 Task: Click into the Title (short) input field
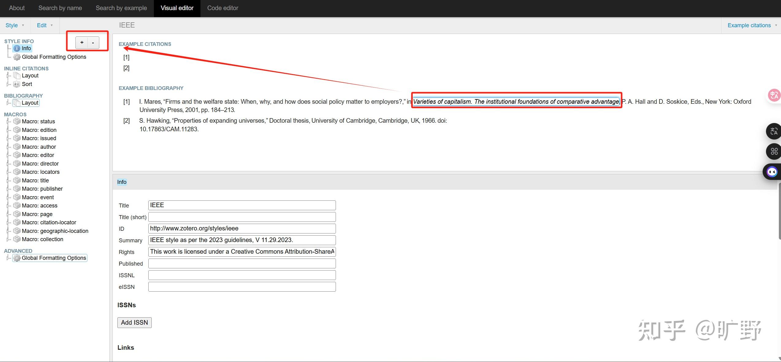pos(242,217)
